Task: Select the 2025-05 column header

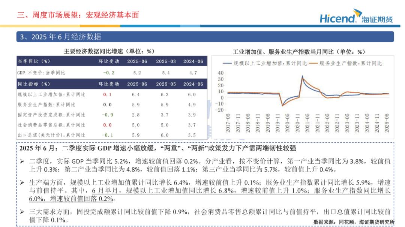Action: [166, 84]
